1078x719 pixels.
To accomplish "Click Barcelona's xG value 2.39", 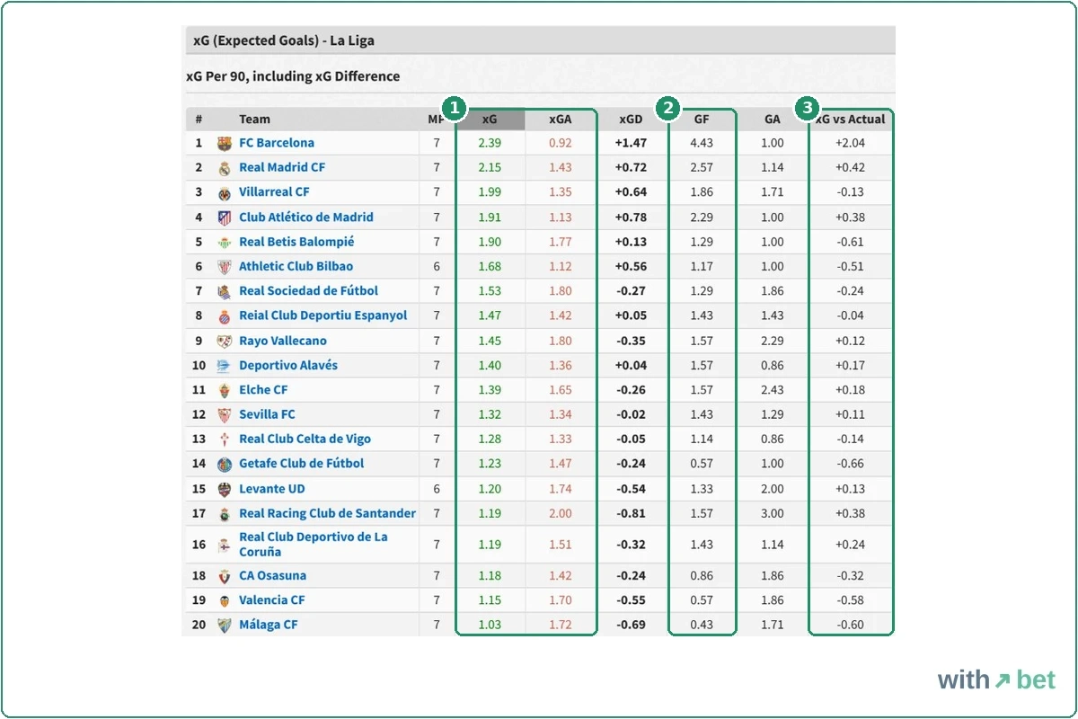I will point(490,143).
